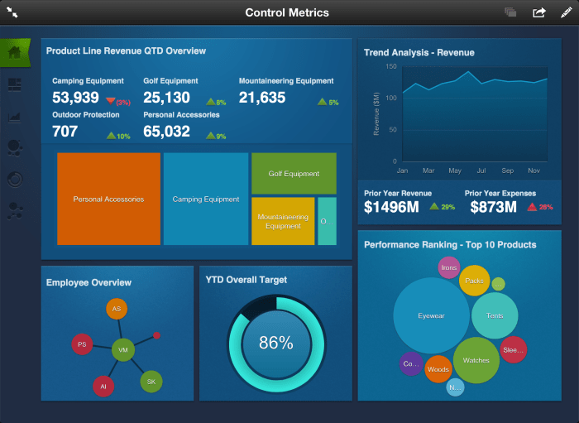The image size is (579, 423).
Task: Open the bubble chart view in sidebar
Action: 14,147
